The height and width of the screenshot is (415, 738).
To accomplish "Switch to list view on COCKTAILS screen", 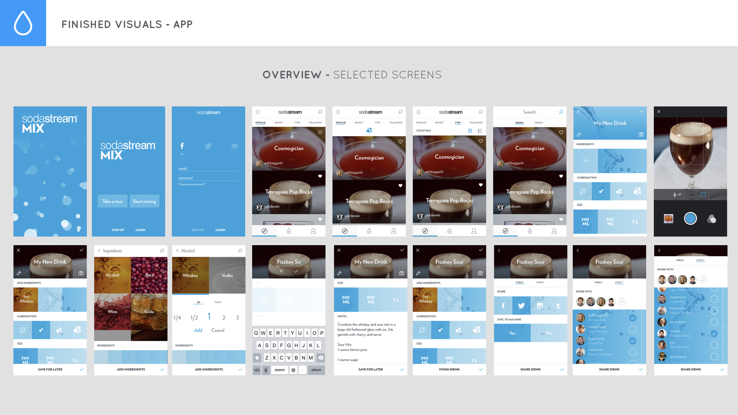I will click(480, 131).
